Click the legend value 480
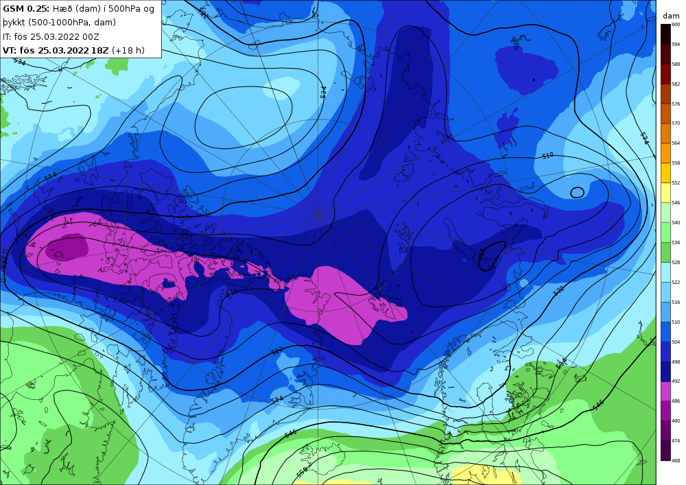Screen dimensions: 686x485 (676, 421)
